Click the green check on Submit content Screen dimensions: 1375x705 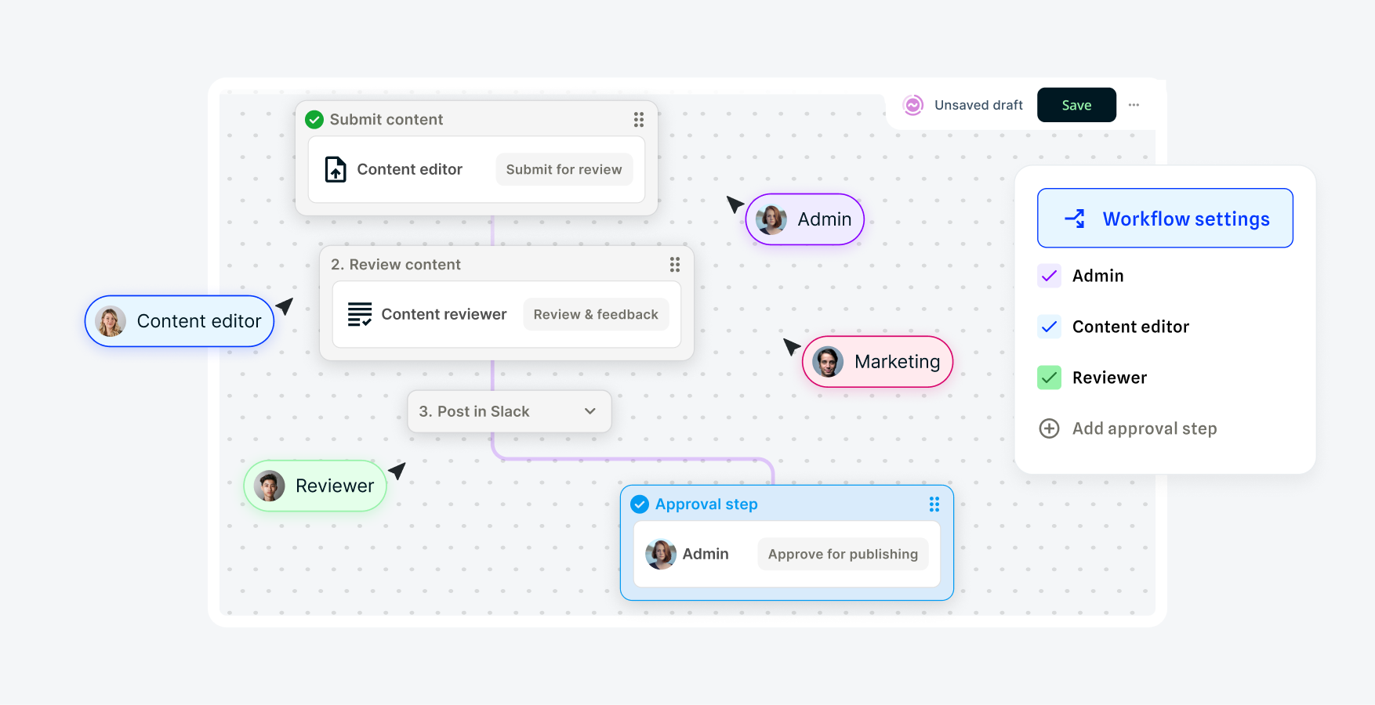tap(314, 119)
